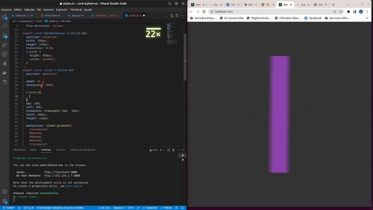Open the Run and Debug view
The height and width of the screenshot is (210, 373).
tap(5, 45)
